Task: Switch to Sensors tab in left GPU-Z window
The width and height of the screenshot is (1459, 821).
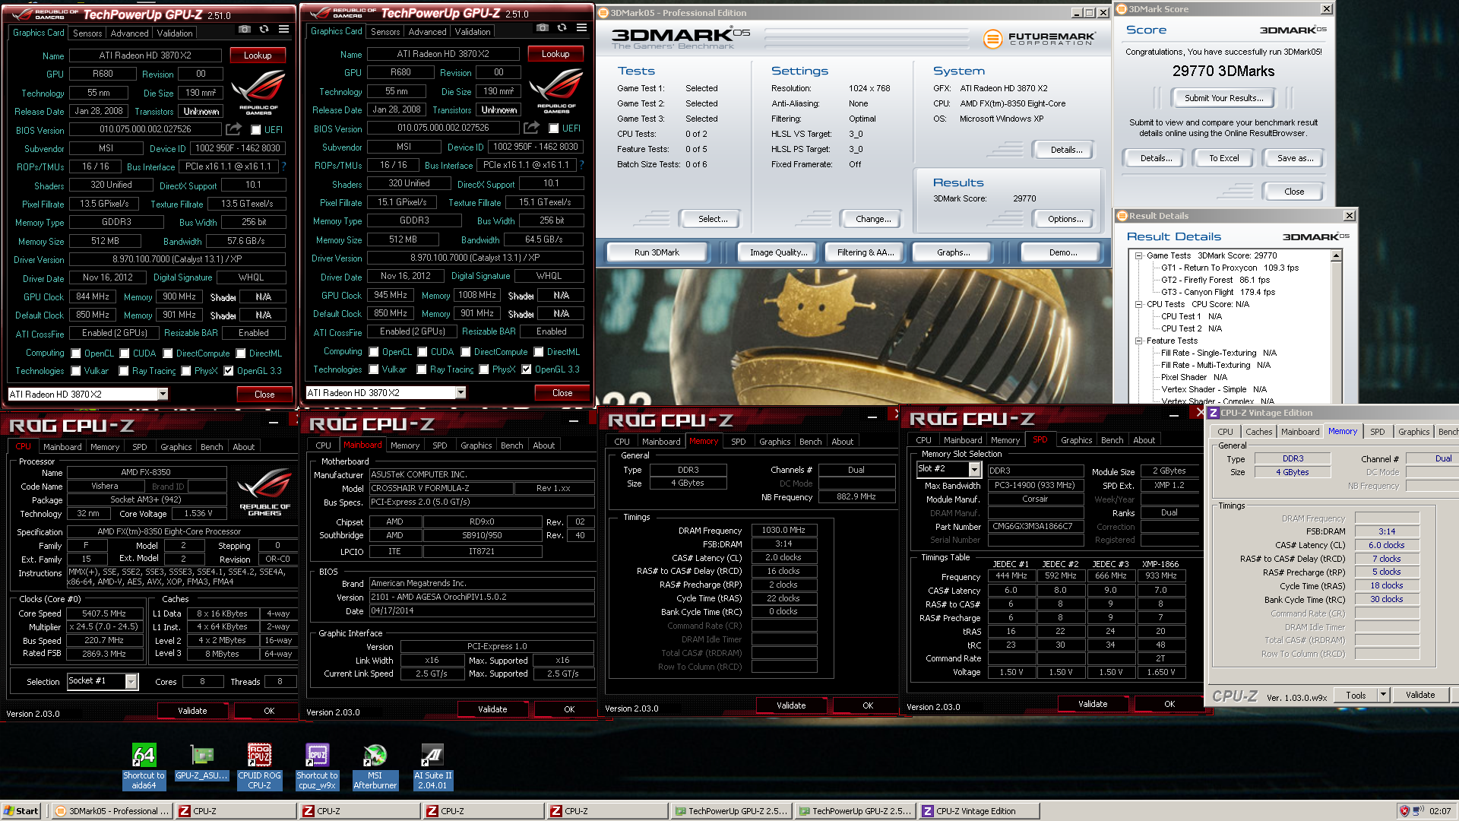Action: pos(87,33)
